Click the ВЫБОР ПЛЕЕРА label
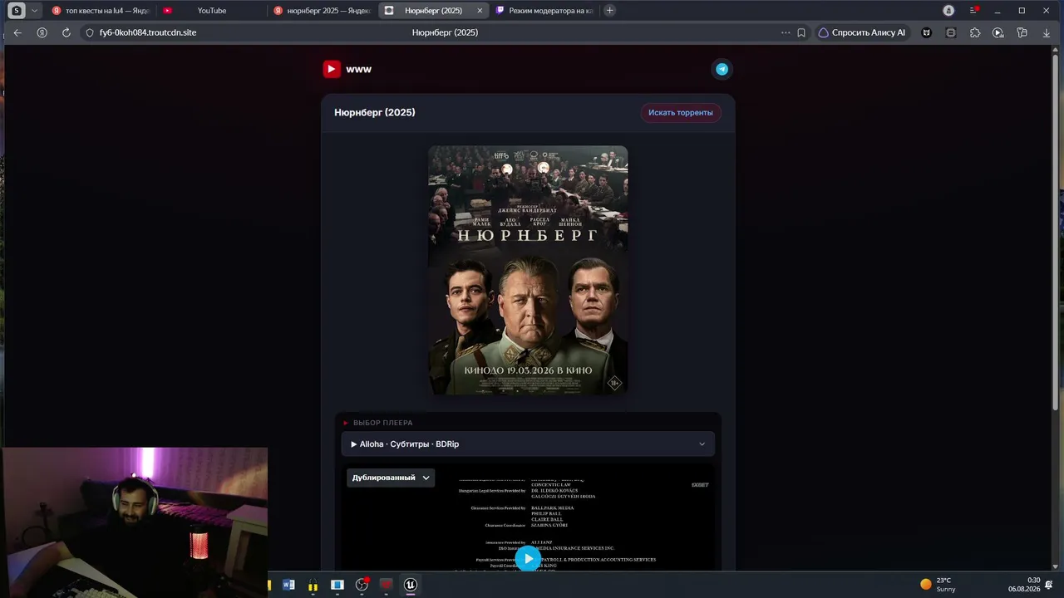 tap(382, 423)
